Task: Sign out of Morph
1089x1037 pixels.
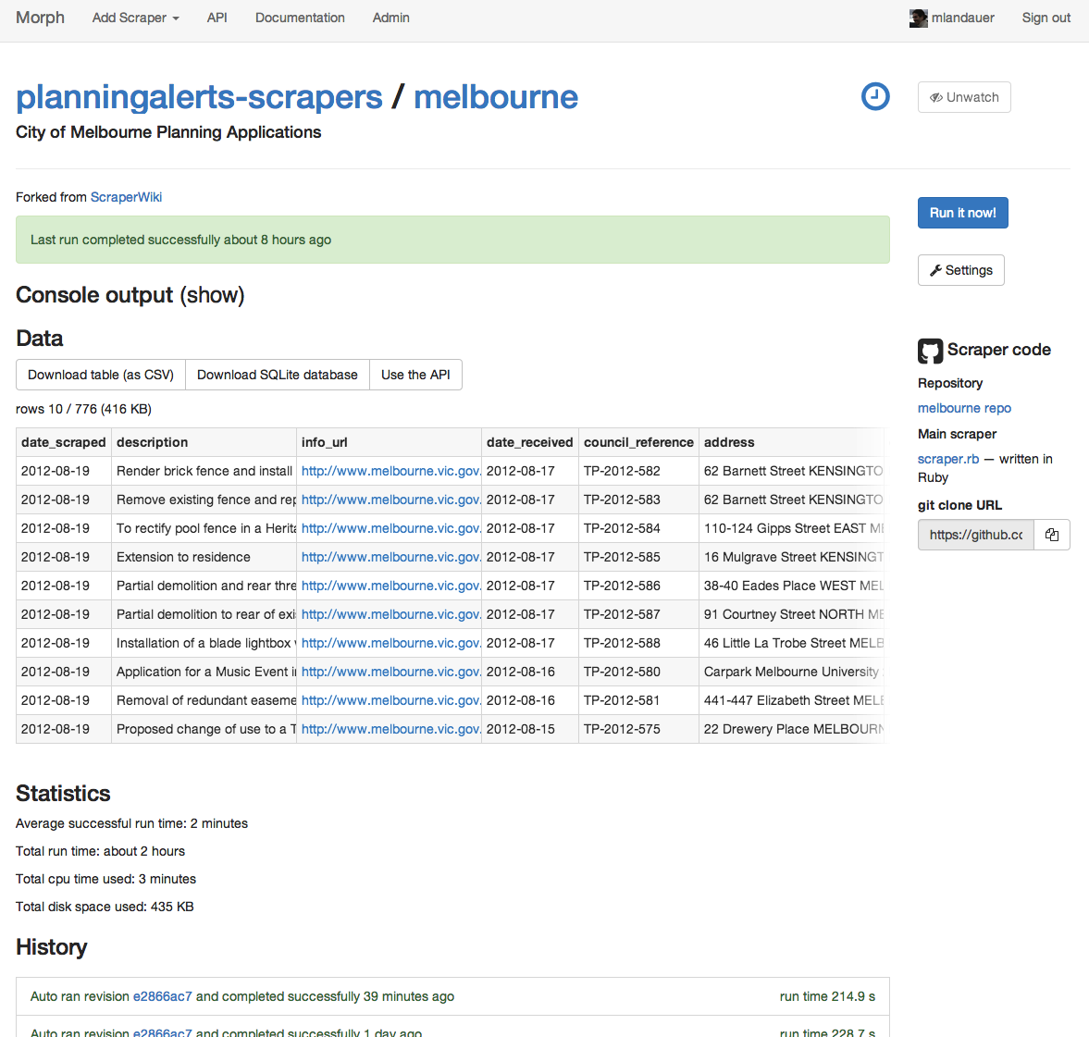Action: tap(1046, 19)
